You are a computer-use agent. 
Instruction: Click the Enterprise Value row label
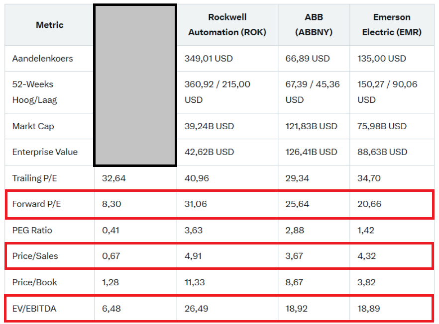pos(45,152)
